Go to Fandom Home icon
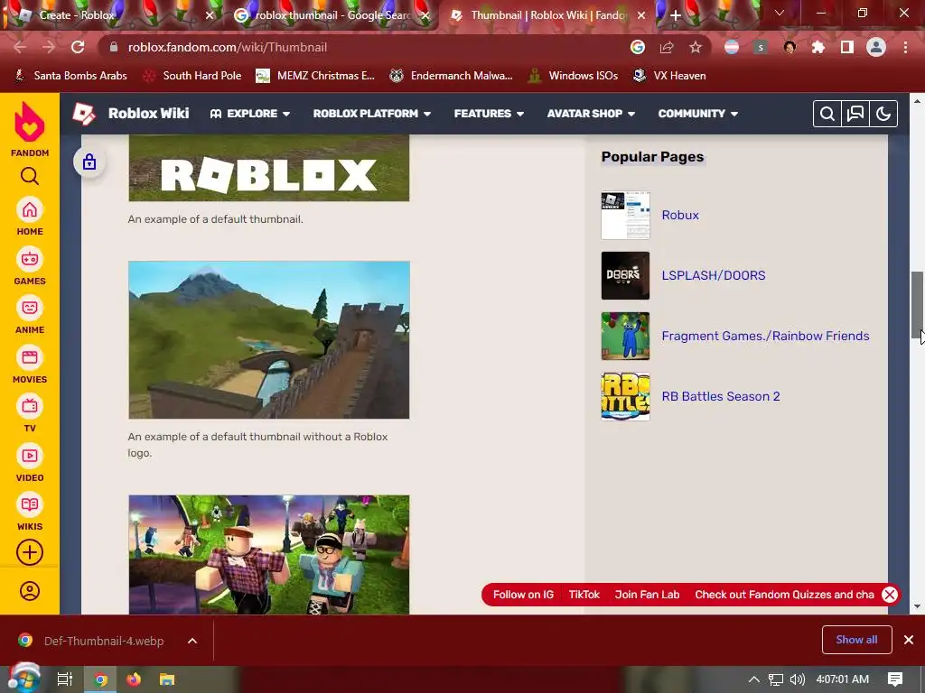The width and height of the screenshot is (925, 693). pyautogui.click(x=30, y=210)
